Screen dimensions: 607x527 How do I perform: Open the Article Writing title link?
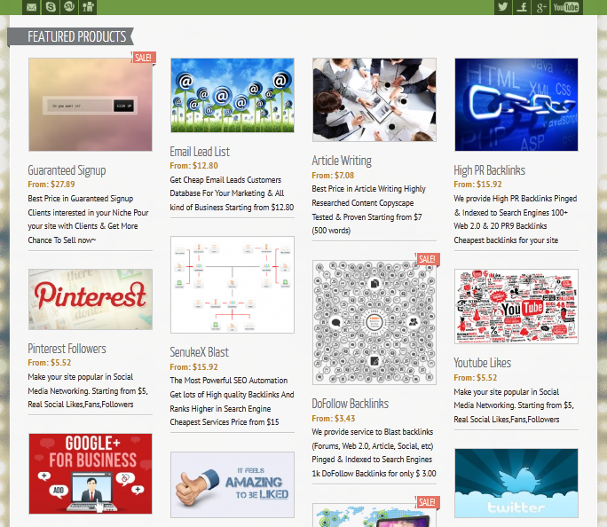pyautogui.click(x=342, y=161)
